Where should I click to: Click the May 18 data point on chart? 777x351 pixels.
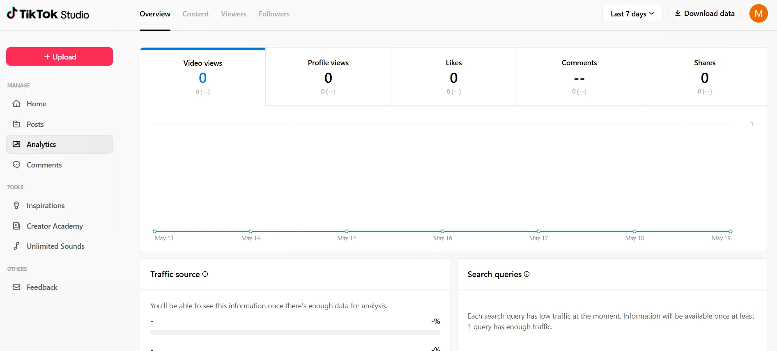[x=634, y=231]
